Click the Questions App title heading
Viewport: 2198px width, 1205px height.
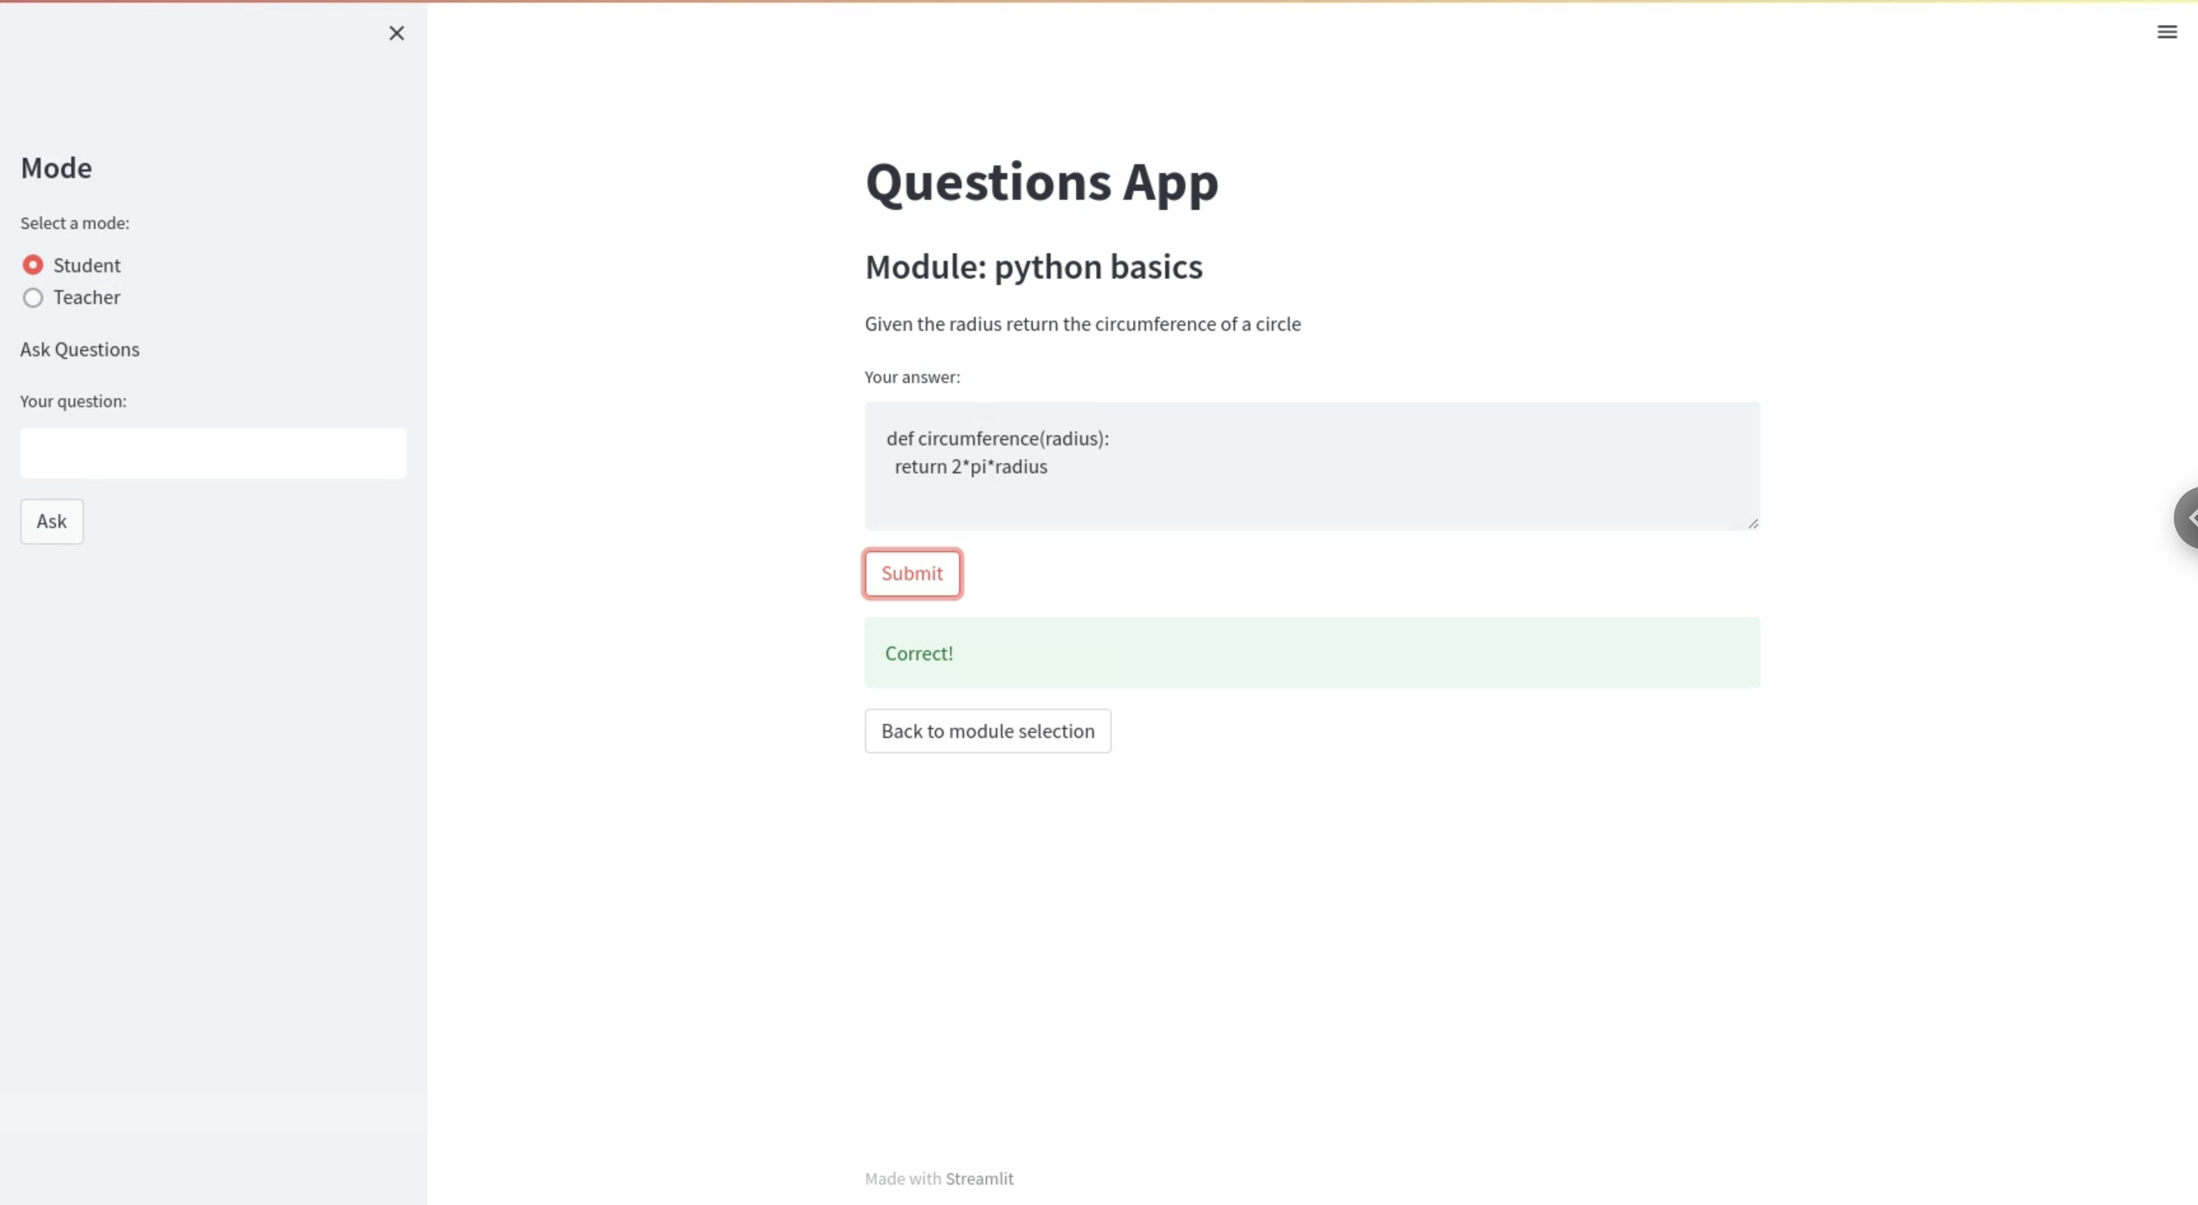[1041, 182]
